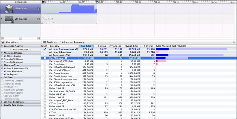Image resolution: width=237 pixels, height=119 pixels.
Task: Select All Objects Created radio button
Action: coord(2,56)
